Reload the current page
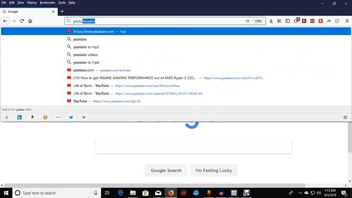The width and height of the screenshot is (352, 198). click(22, 21)
